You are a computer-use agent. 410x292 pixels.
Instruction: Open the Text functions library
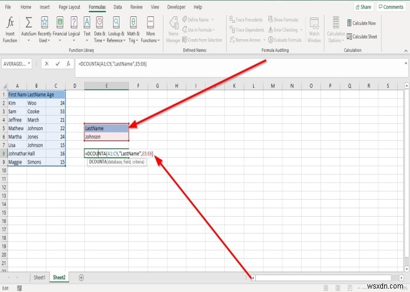tap(87, 29)
